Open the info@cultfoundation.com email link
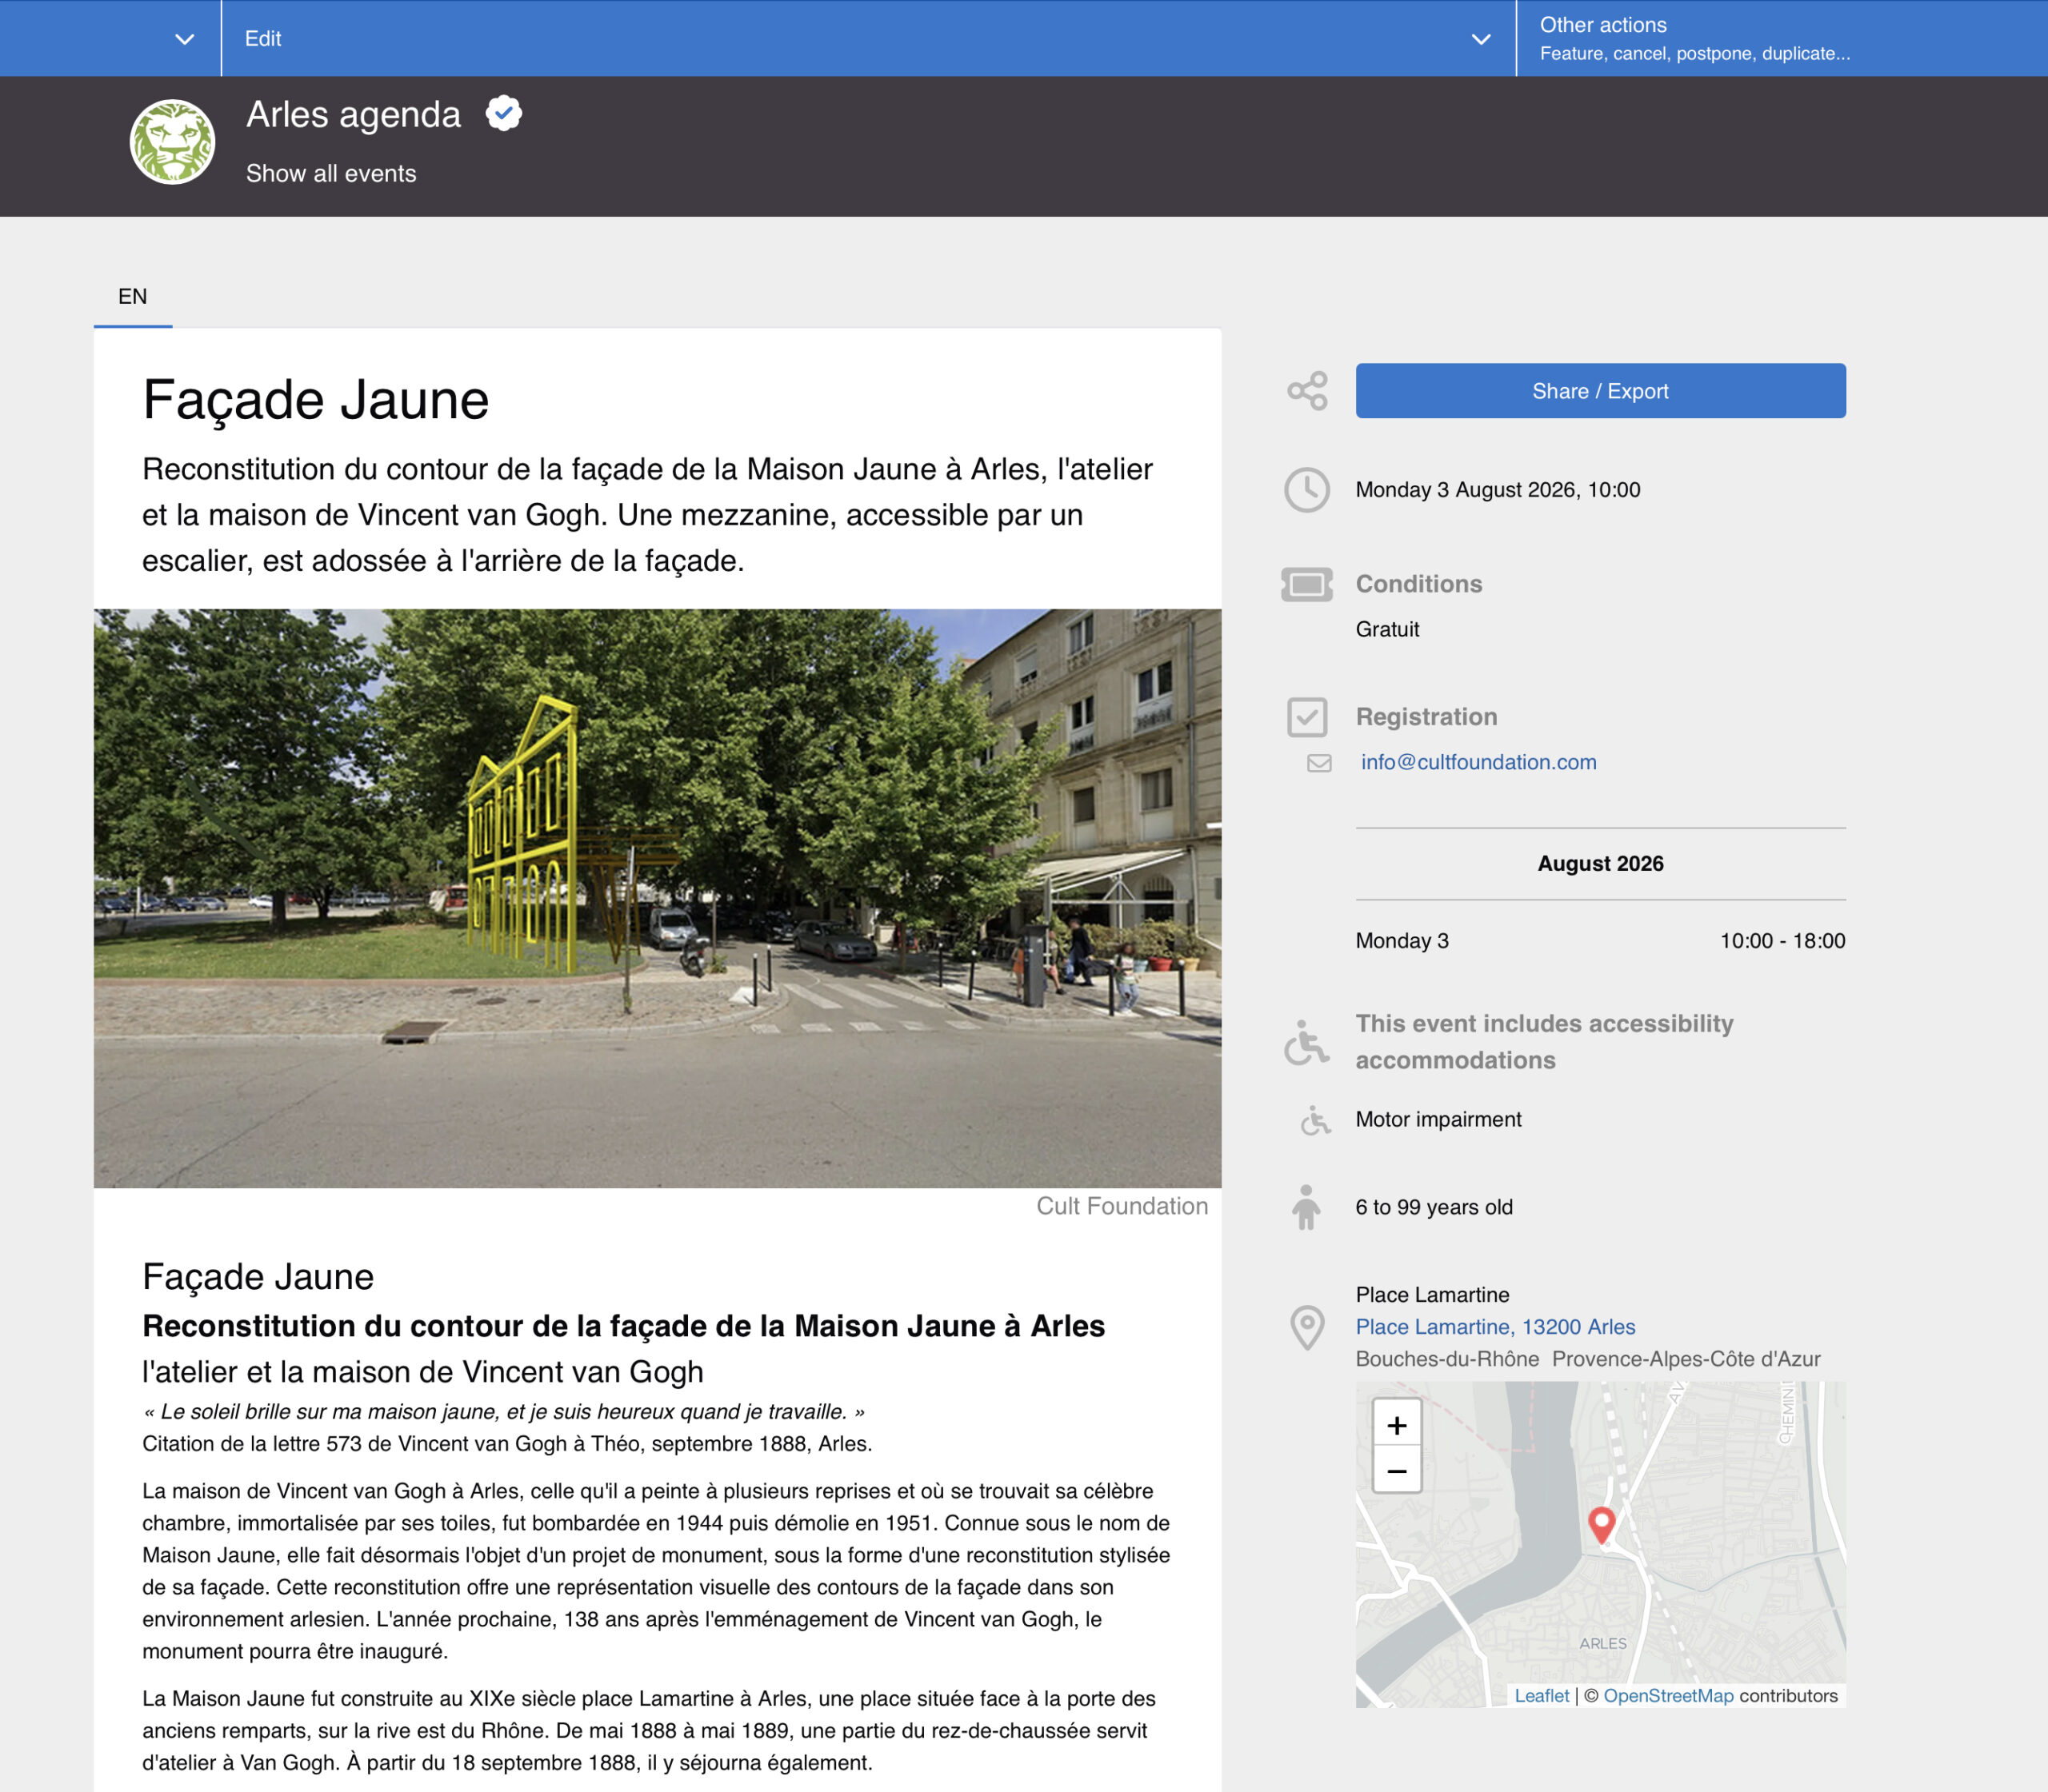This screenshot has height=1792, width=2048. tap(1478, 762)
